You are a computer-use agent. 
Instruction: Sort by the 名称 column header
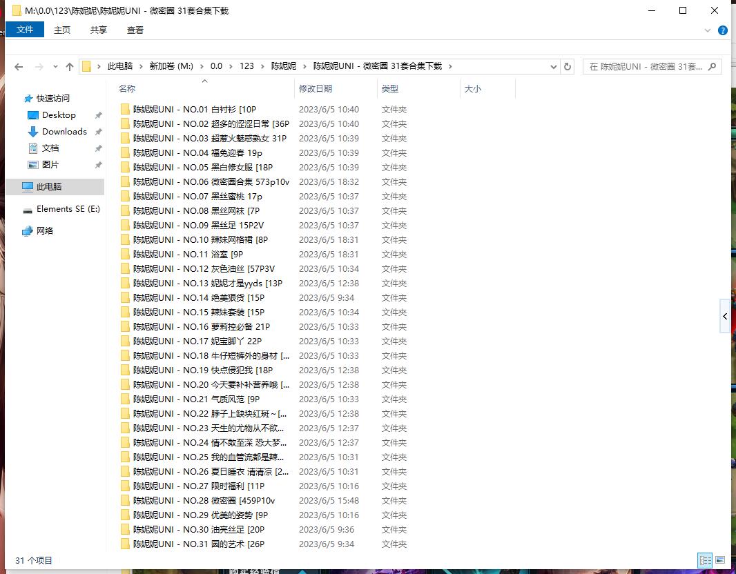[x=127, y=88]
